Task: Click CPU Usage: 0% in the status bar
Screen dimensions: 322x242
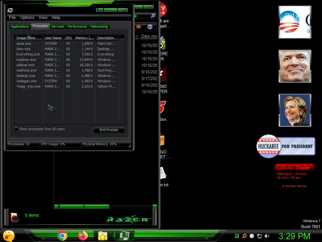Action: coord(53,144)
